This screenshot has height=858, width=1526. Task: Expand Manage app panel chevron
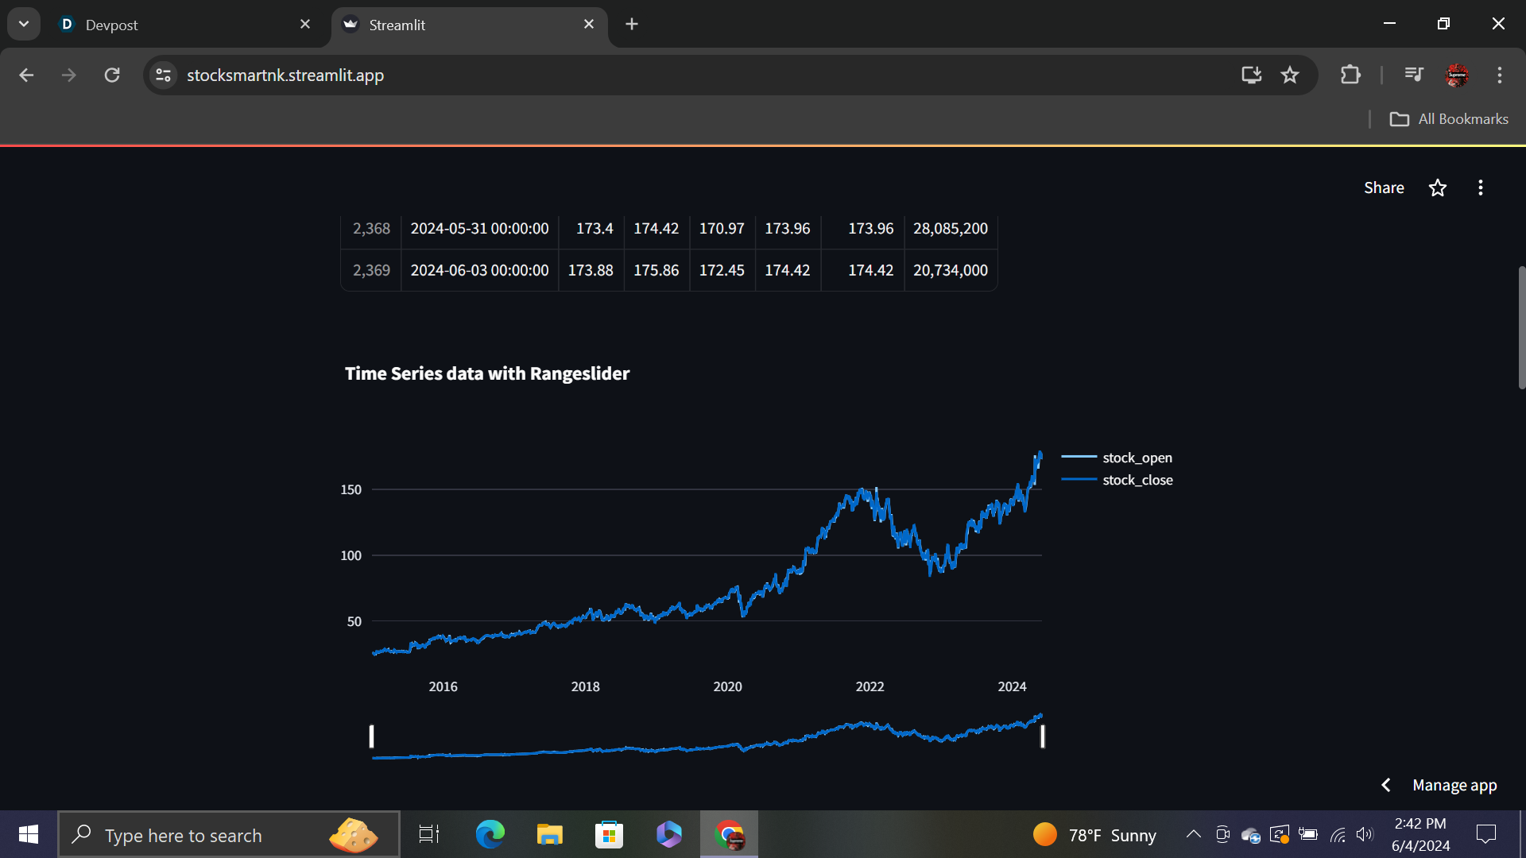pyautogui.click(x=1386, y=785)
